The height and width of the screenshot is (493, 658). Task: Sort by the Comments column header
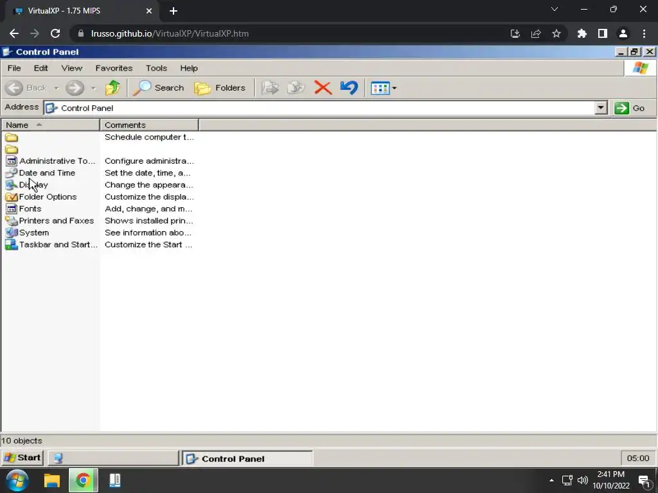tap(149, 125)
